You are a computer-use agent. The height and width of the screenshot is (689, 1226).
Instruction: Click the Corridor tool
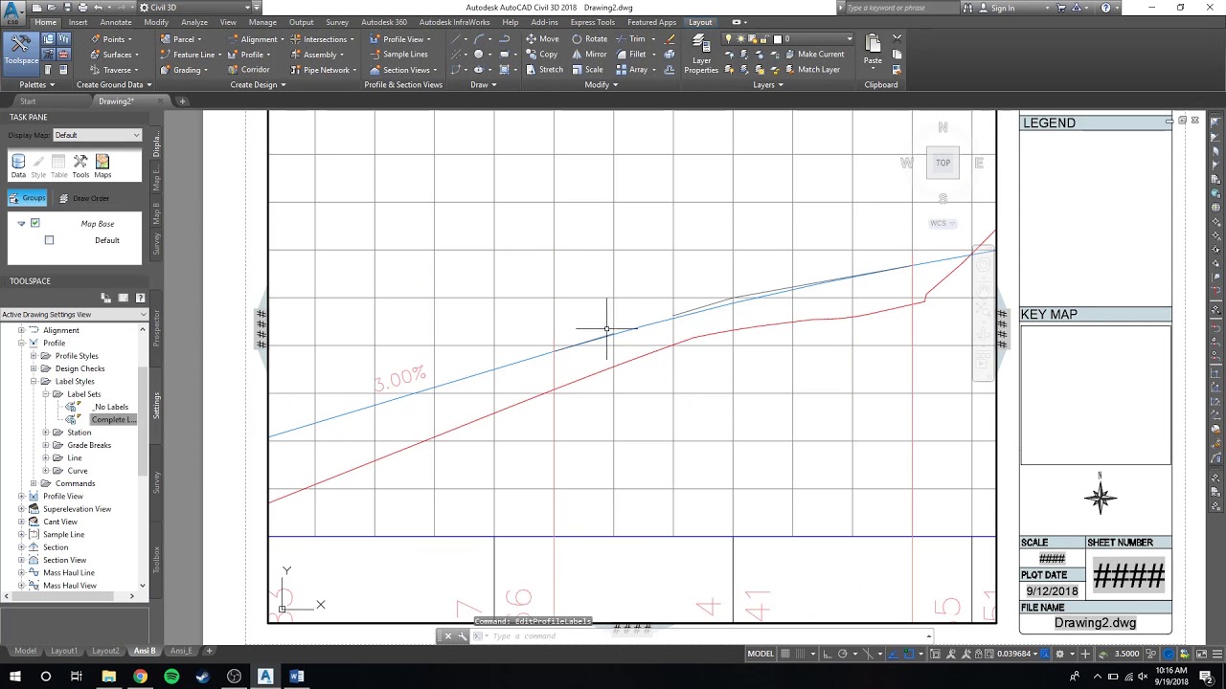click(247, 70)
